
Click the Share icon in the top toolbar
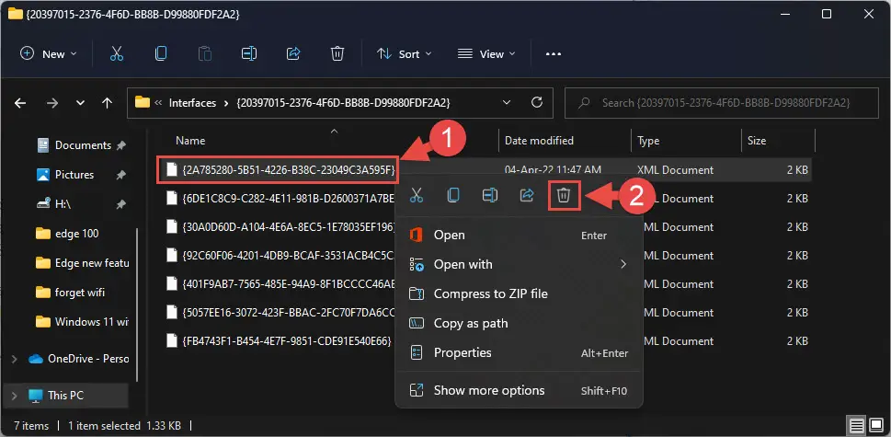[293, 54]
